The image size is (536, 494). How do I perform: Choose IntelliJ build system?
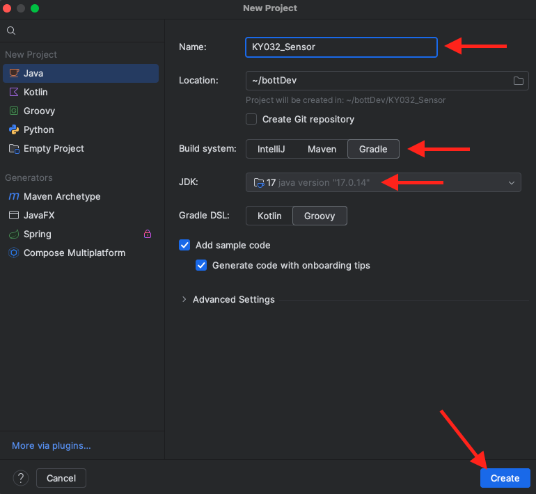click(x=271, y=149)
